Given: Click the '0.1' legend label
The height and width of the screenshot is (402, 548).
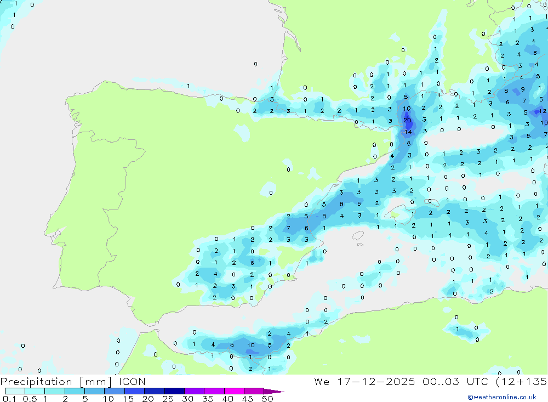Looking at the screenshot, I should pyautogui.click(x=9, y=399).
